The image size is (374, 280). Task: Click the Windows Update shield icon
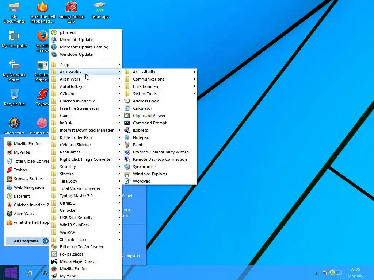[x=54, y=54]
